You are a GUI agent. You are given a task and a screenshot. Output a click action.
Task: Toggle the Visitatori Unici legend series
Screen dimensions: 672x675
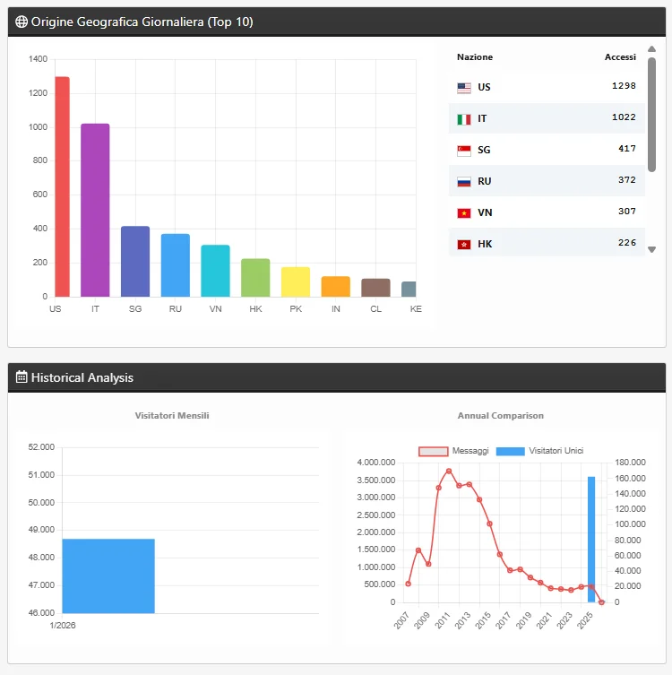tap(538, 451)
